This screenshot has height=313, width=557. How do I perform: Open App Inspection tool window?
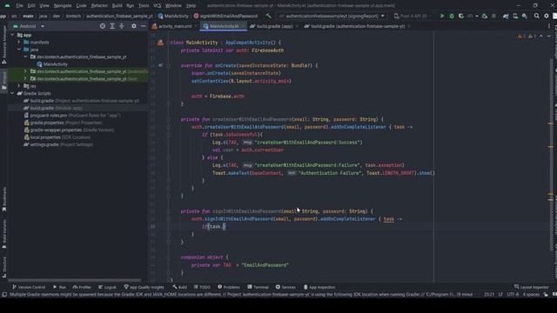[319, 287]
